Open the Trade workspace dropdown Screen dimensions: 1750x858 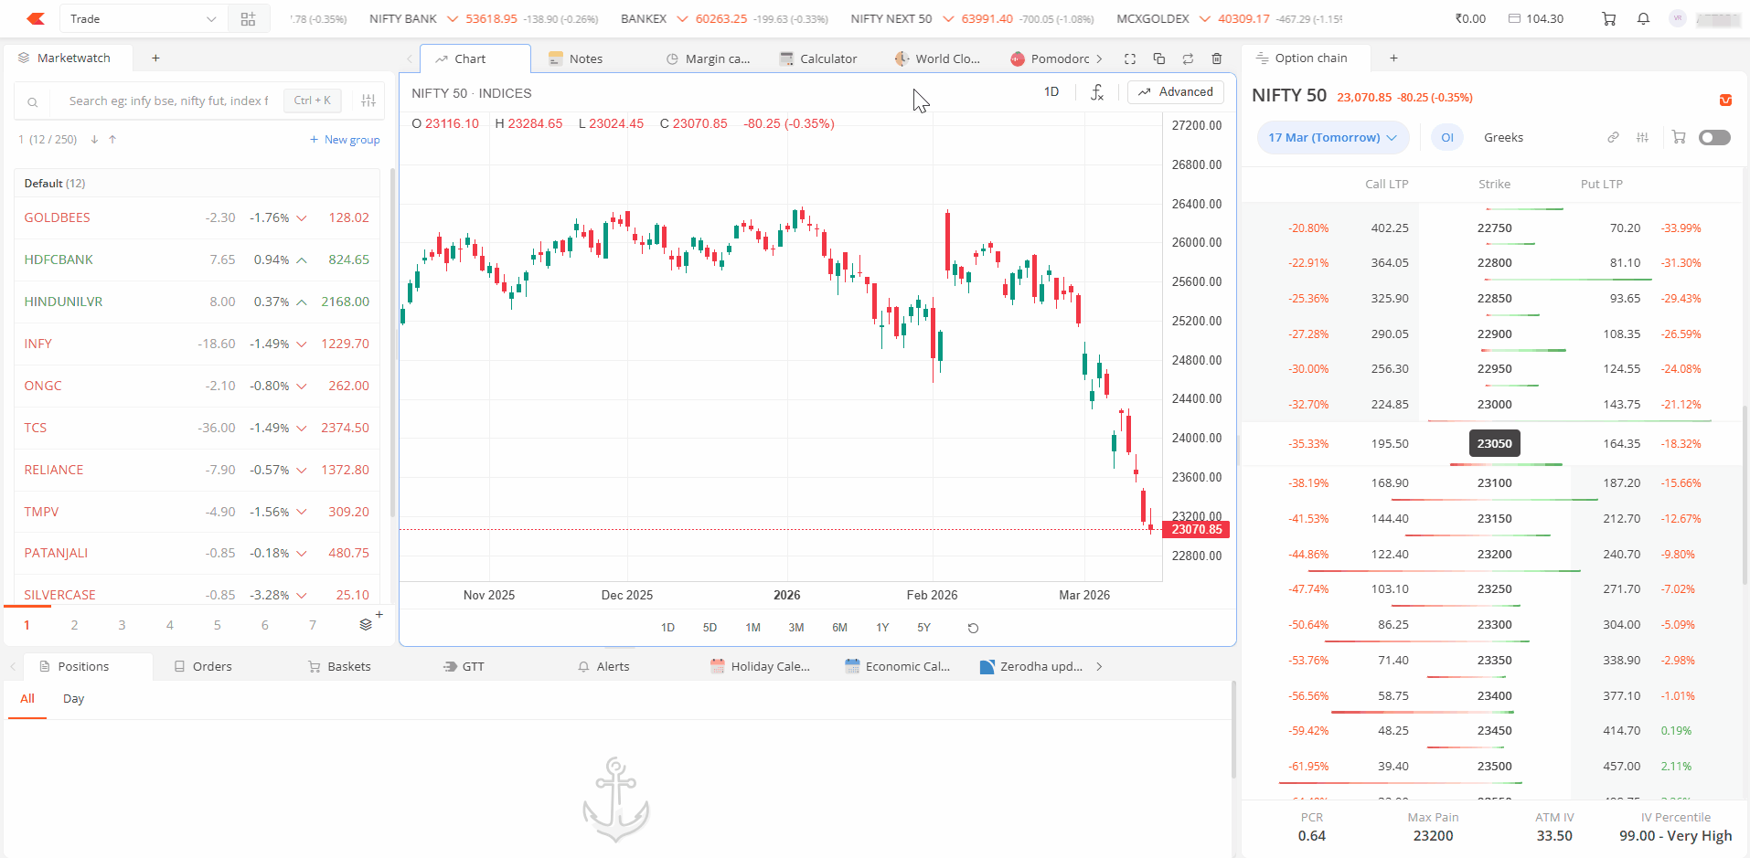coord(143,18)
